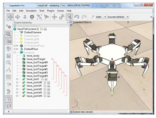Screen dimensions: 156x118
Task: Collapse the hexapod tree node
Action: (15, 52)
